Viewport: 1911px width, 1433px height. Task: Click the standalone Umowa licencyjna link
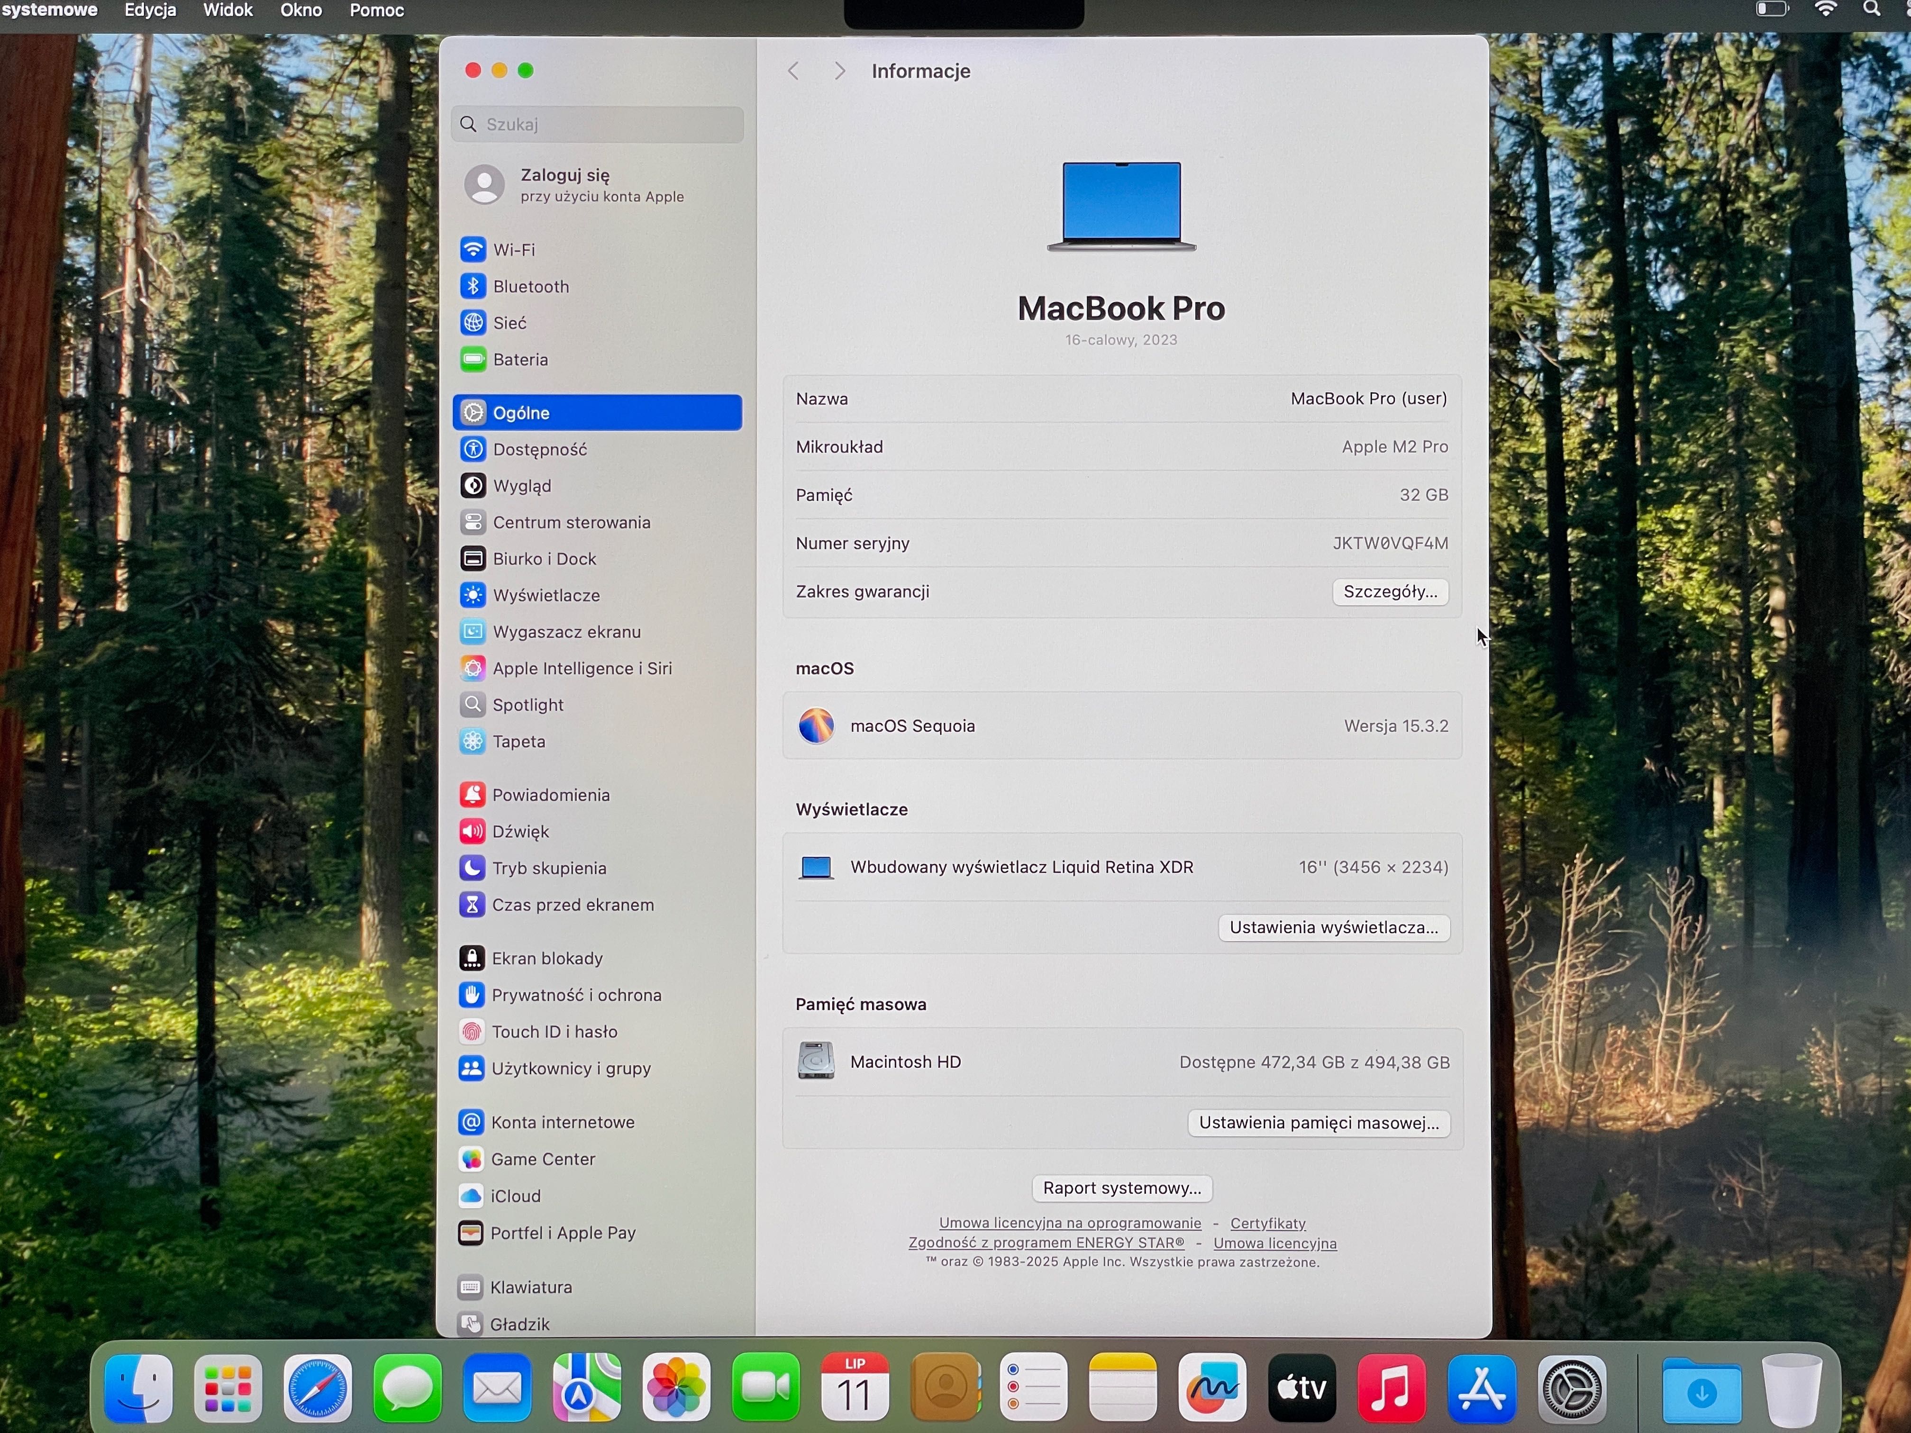tap(1275, 1243)
